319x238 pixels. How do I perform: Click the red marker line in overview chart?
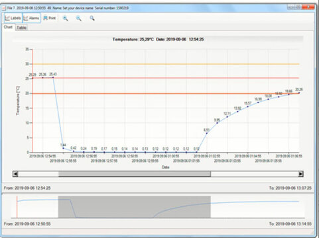[x=17, y=207]
